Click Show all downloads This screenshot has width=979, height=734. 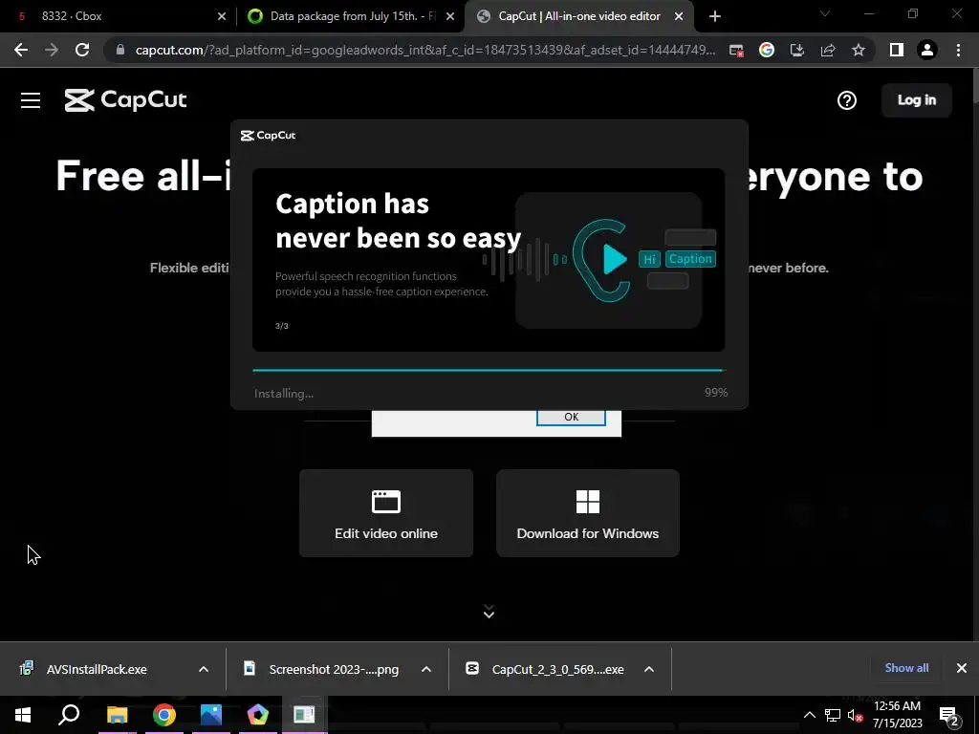[906, 668]
